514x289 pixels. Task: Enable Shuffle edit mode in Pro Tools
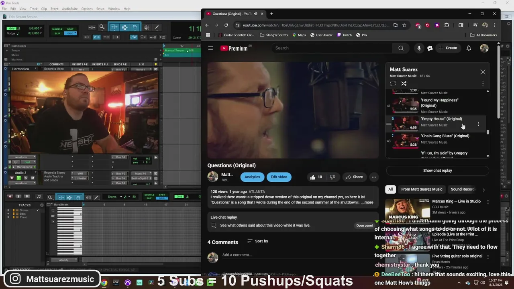click(x=57, y=29)
